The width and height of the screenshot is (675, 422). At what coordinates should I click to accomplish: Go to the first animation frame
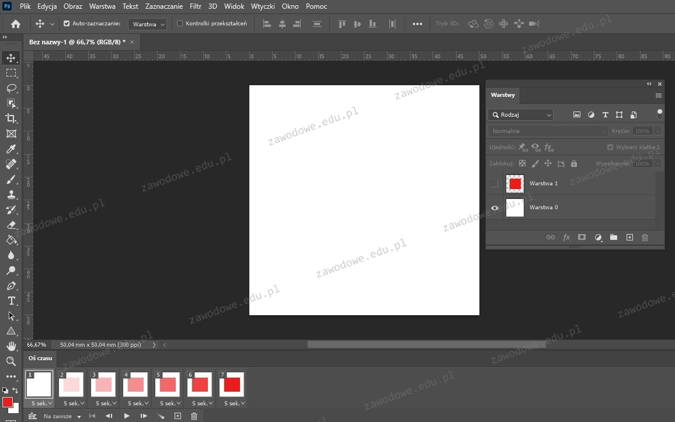(x=92, y=416)
